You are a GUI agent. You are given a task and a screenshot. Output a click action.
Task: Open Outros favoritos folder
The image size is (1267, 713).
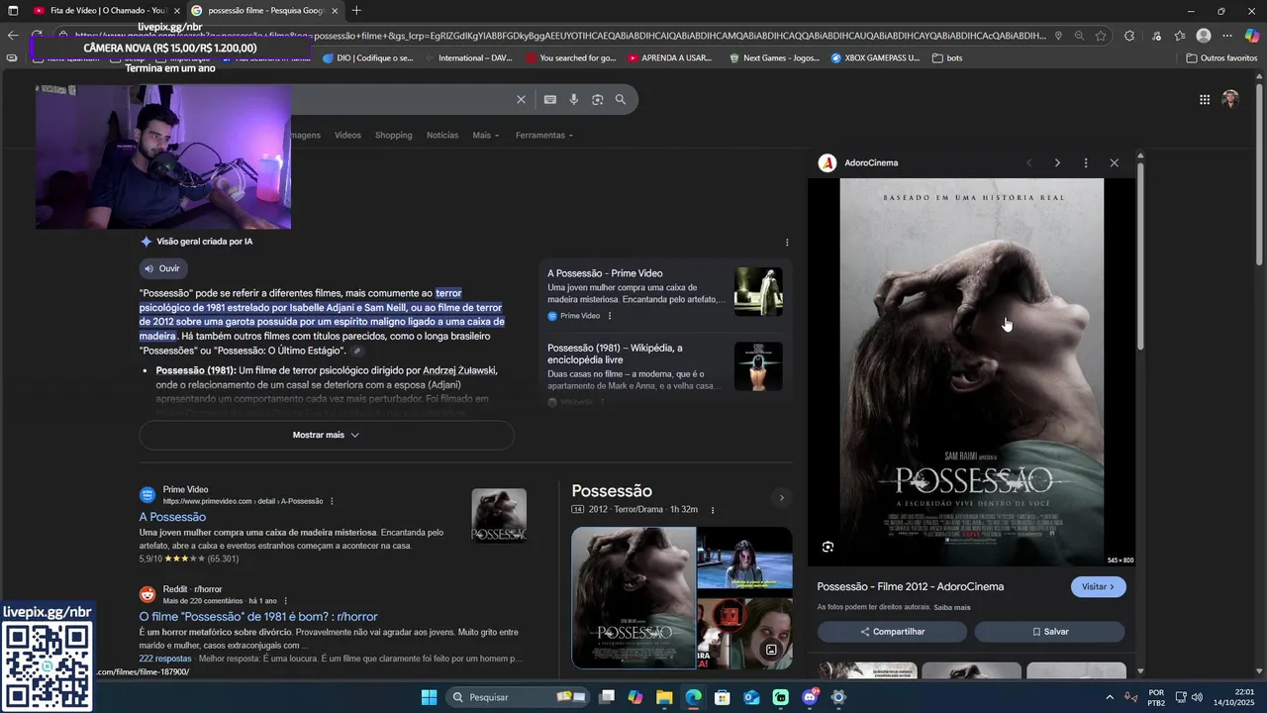point(1221,57)
